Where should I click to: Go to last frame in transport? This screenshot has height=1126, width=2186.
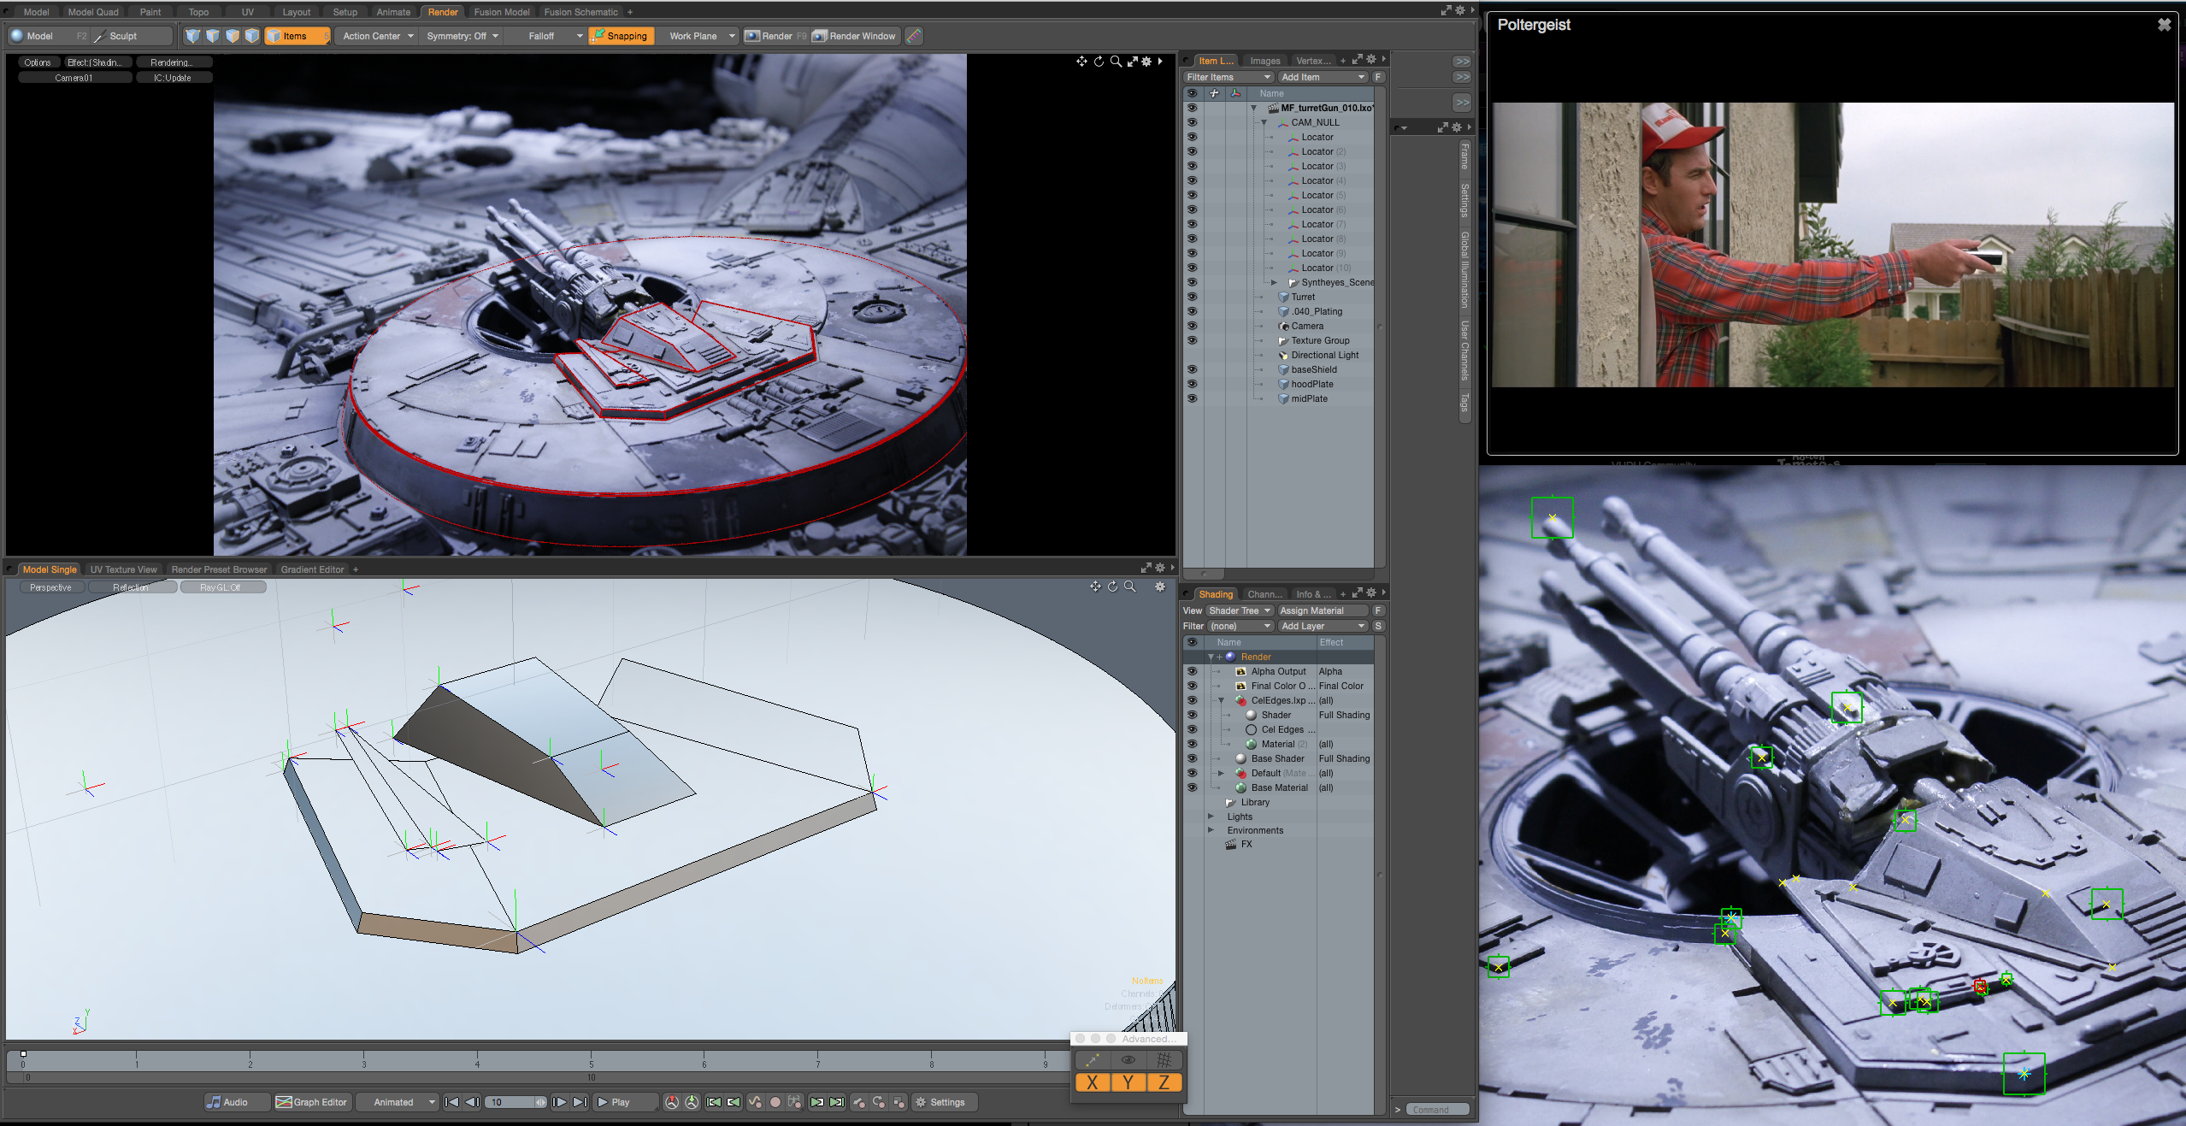click(580, 1102)
